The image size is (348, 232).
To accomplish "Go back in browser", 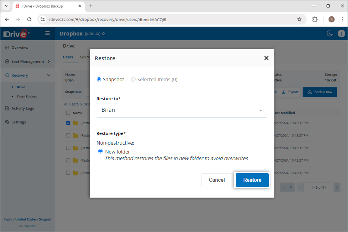I will tap(7, 19).
